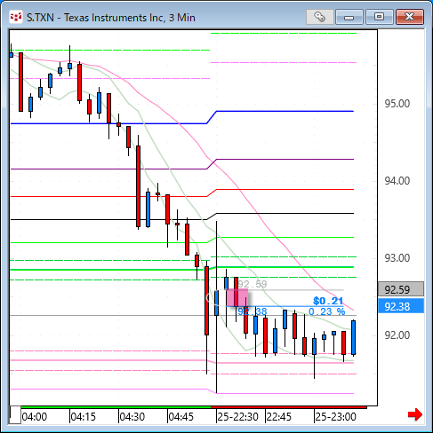Click the link chart icon in title bar
The height and width of the screenshot is (433, 433).
[320, 17]
